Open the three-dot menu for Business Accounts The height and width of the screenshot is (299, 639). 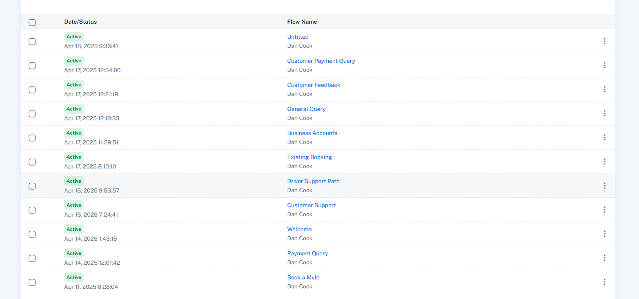coord(604,137)
